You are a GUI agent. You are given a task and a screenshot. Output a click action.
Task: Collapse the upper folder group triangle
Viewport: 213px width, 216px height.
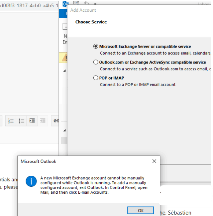click(x=64, y=71)
